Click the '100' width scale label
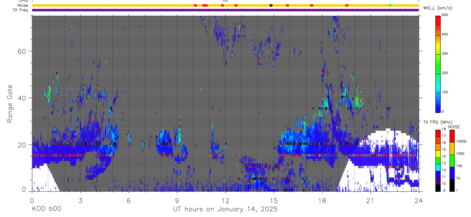This screenshot has height=217, width=471. (x=445, y=92)
